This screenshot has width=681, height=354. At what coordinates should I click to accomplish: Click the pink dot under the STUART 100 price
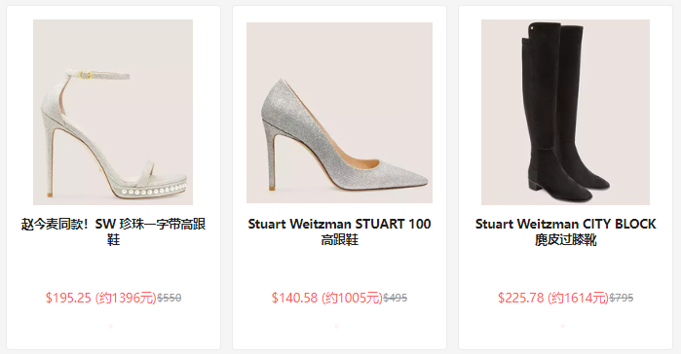point(336,326)
